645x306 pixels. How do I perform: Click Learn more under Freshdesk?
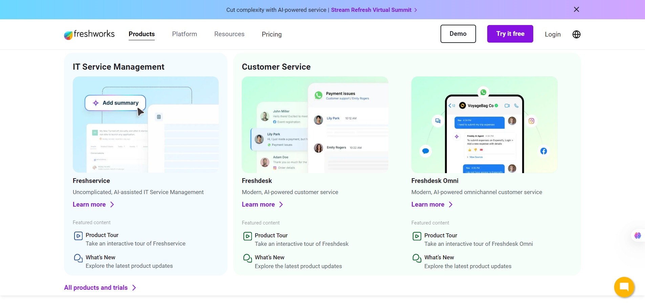tap(258, 205)
